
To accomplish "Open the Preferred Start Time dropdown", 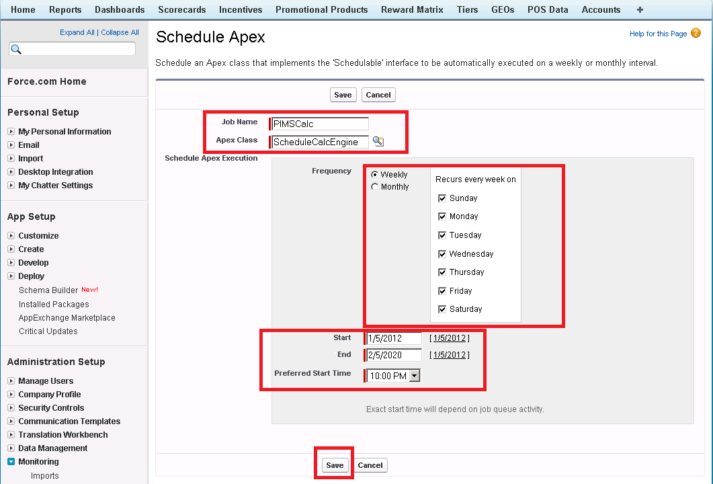I will point(414,376).
